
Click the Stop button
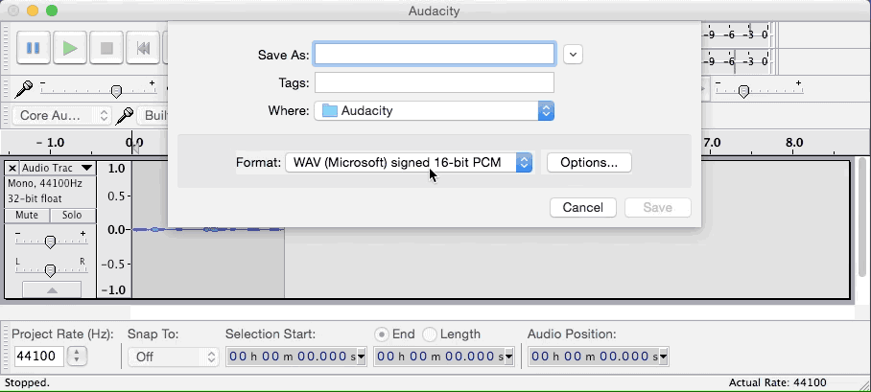tap(106, 48)
